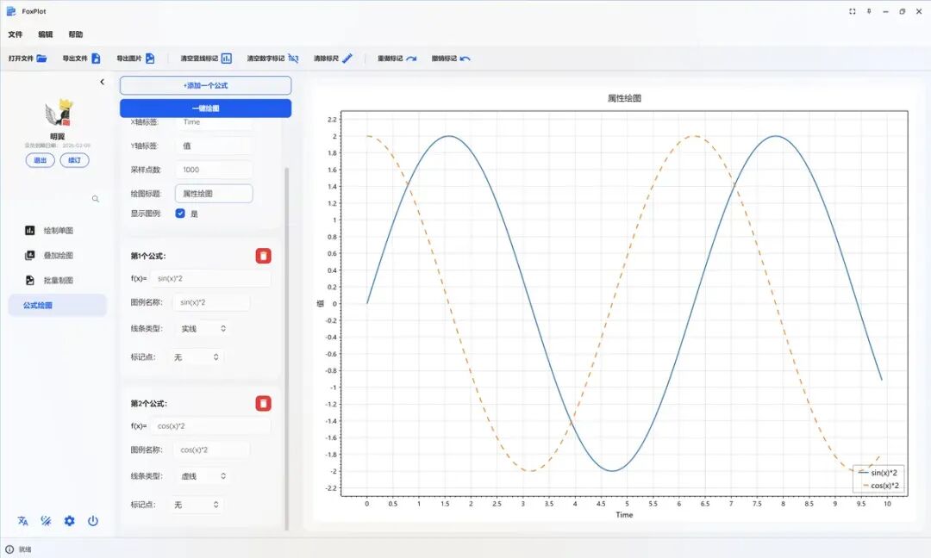Screen dimensions: 931x558
Task: Open a file via 打开文件 toolbar icon
Action: pyautogui.click(x=41, y=58)
